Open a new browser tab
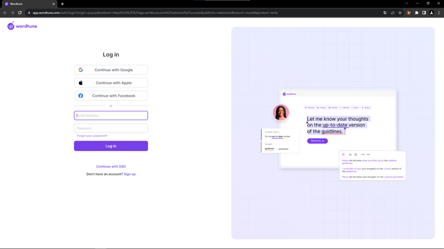This screenshot has width=444, height=249. click(x=63, y=4)
